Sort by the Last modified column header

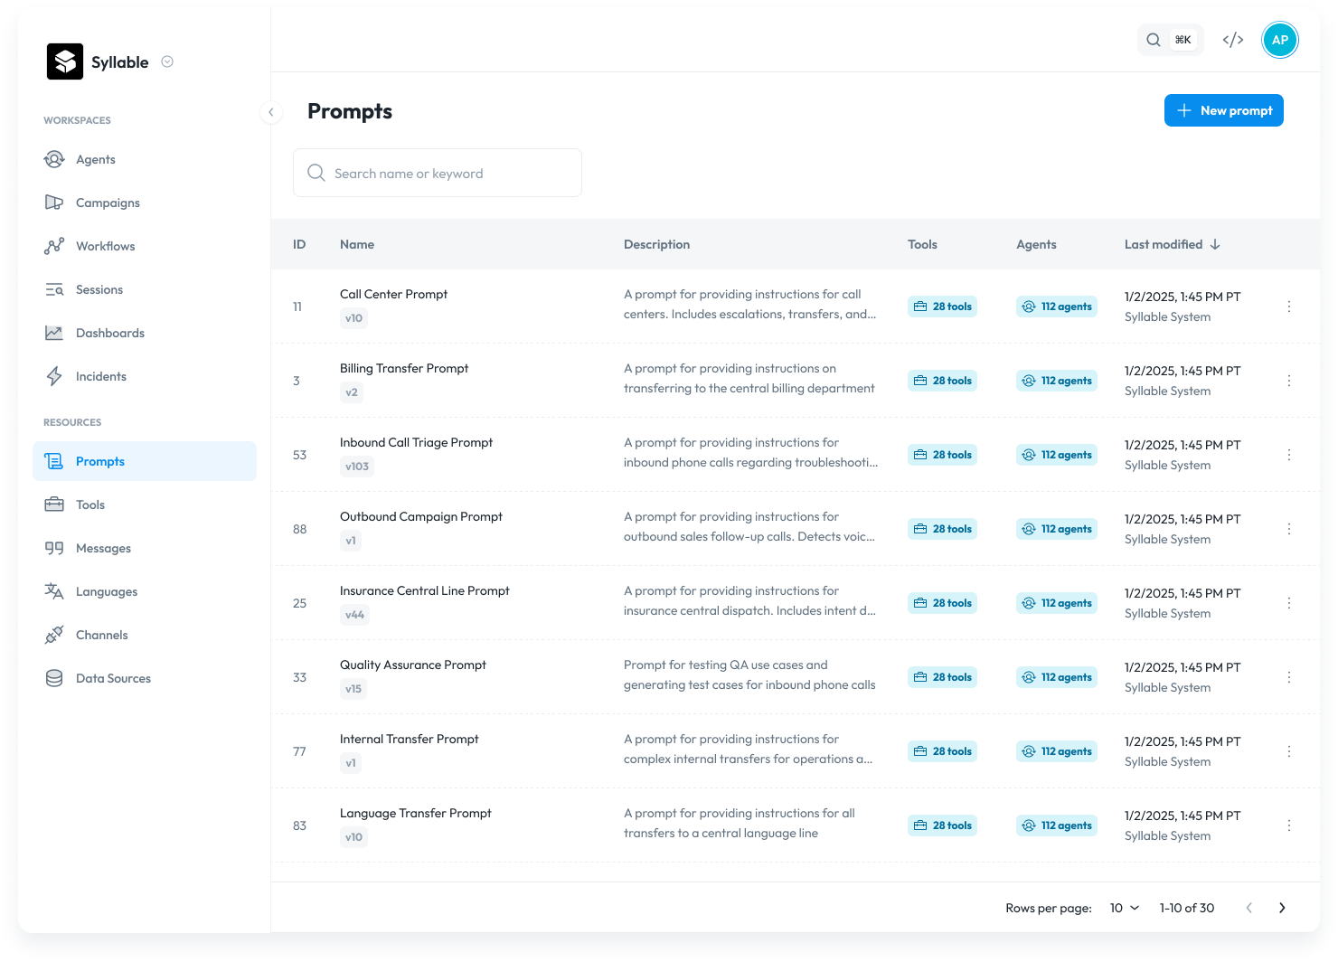(x=1172, y=244)
